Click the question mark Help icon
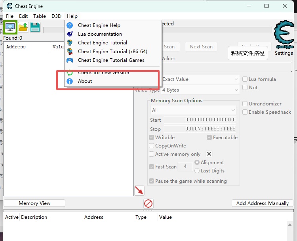Viewport: 297px width, 241px height. (70, 25)
